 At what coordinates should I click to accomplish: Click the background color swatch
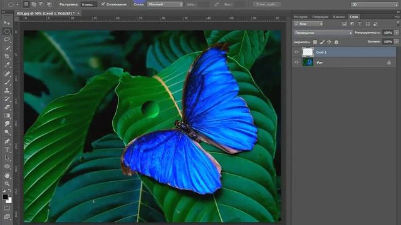[x=9, y=201]
